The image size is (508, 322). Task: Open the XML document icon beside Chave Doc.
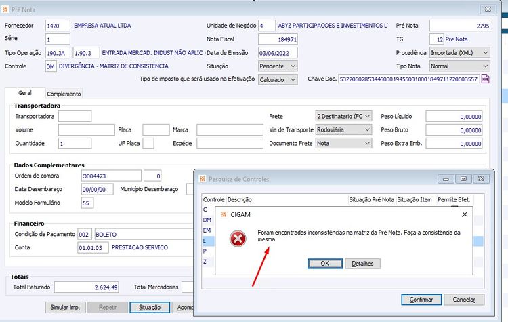click(485, 79)
